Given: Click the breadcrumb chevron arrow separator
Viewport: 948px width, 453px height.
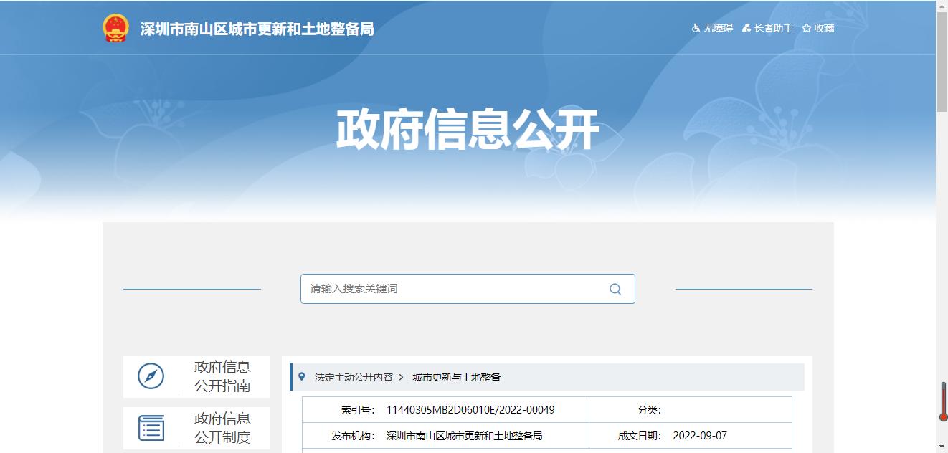Looking at the screenshot, I should 402,377.
